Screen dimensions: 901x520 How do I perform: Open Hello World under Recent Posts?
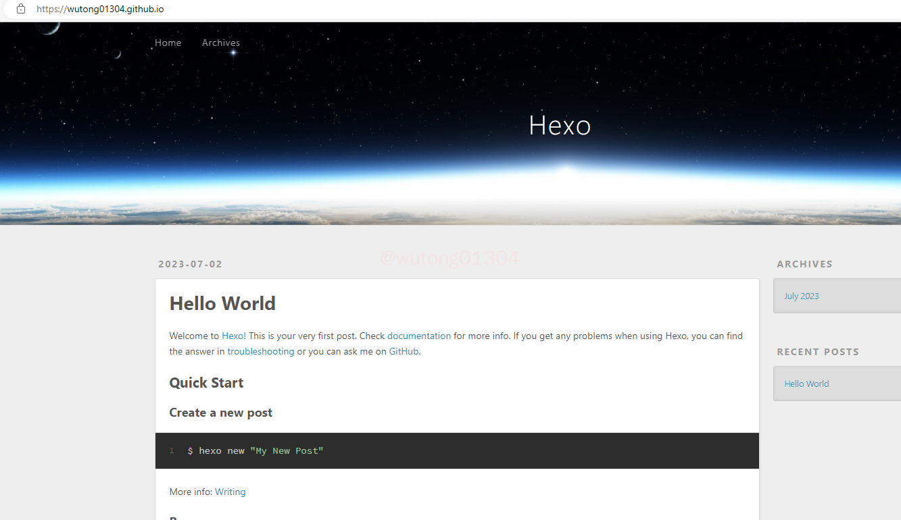point(806,384)
